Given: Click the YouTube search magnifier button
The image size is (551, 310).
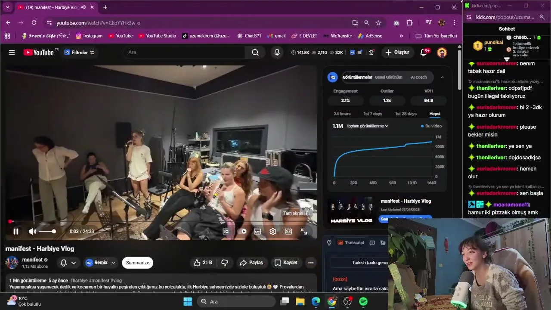Looking at the screenshot, I should [x=255, y=53].
